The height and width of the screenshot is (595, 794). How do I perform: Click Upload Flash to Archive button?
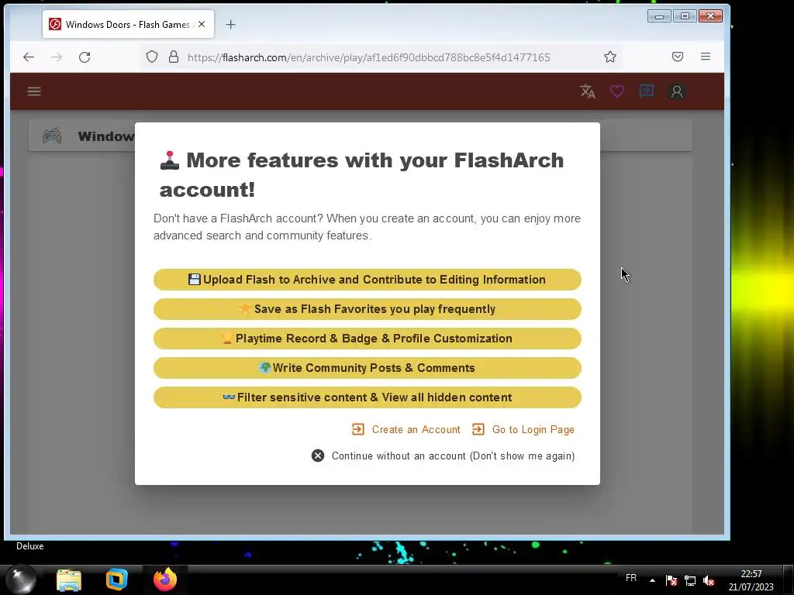pos(367,280)
